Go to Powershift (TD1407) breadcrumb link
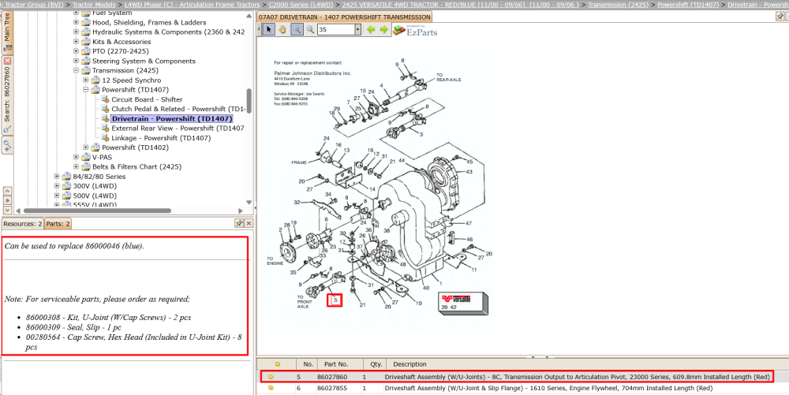Viewport: 789px width, 395px height. click(688, 4)
